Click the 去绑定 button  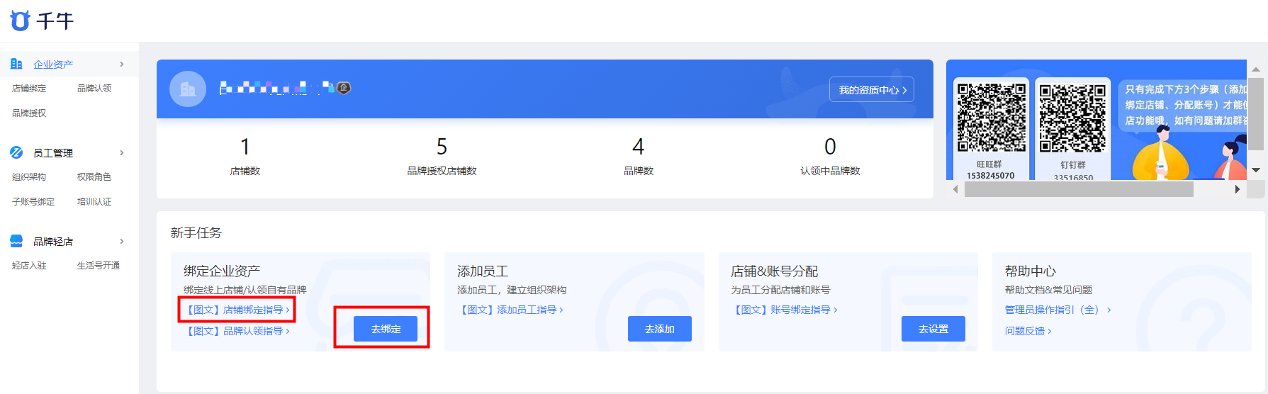[x=386, y=329]
